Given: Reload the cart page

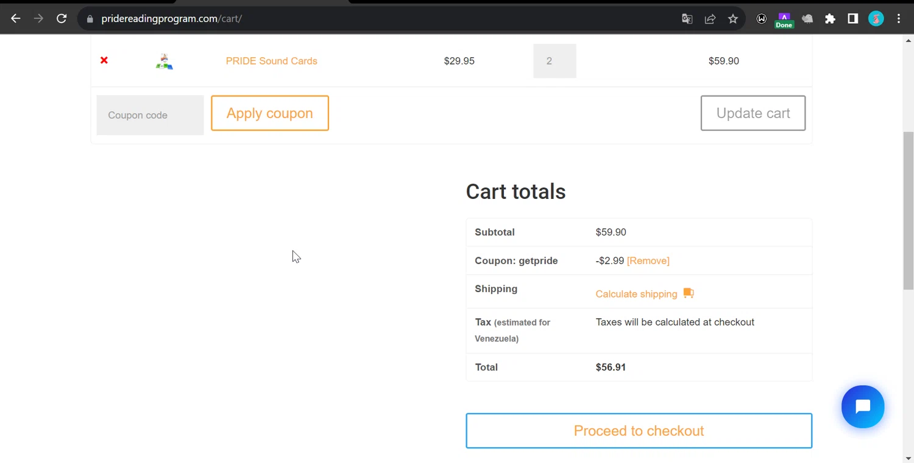Looking at the screenshot, I should [62, 19].
